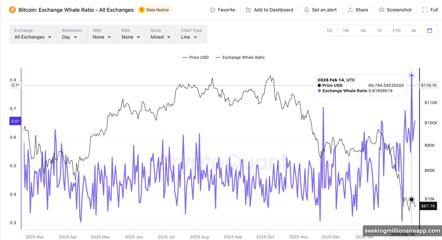The height and width of the screenshot is (240, 442).
Task: Open the Scale dropdown set to Mixed
Action: pos(160,37)
